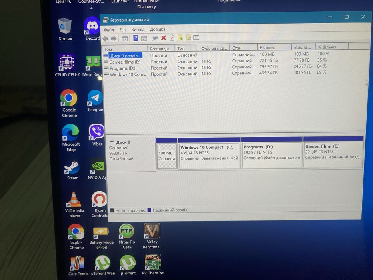Open the Довідка menu
The height and width of the screenshot is (280, 373).
[x=157, y=29]
